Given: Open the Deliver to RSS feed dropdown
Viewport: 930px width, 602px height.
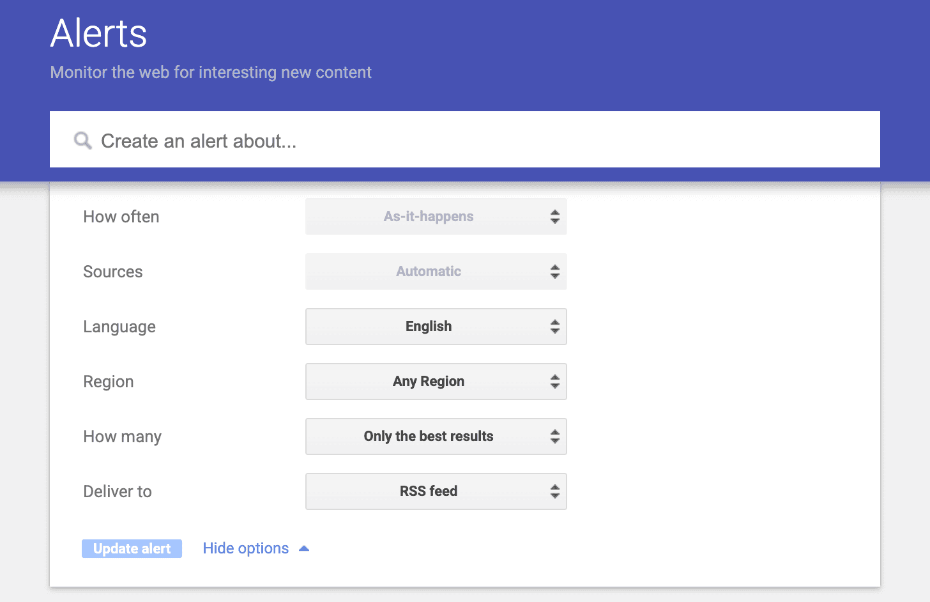Looking at the screenshot, I should point(436,491).
